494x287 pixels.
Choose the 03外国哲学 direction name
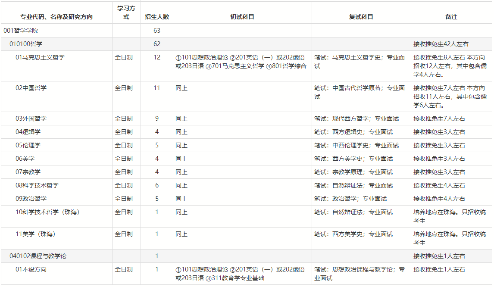[31, 119]
